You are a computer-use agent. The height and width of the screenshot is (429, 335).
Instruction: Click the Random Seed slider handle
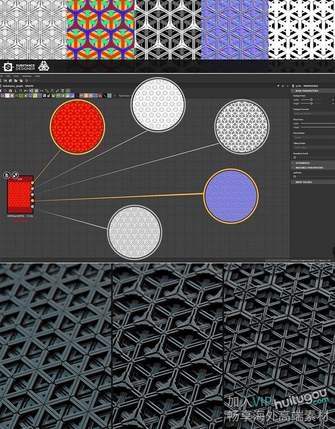point(294,157)
